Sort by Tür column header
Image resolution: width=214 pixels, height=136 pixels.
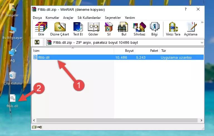pos(182,51)
